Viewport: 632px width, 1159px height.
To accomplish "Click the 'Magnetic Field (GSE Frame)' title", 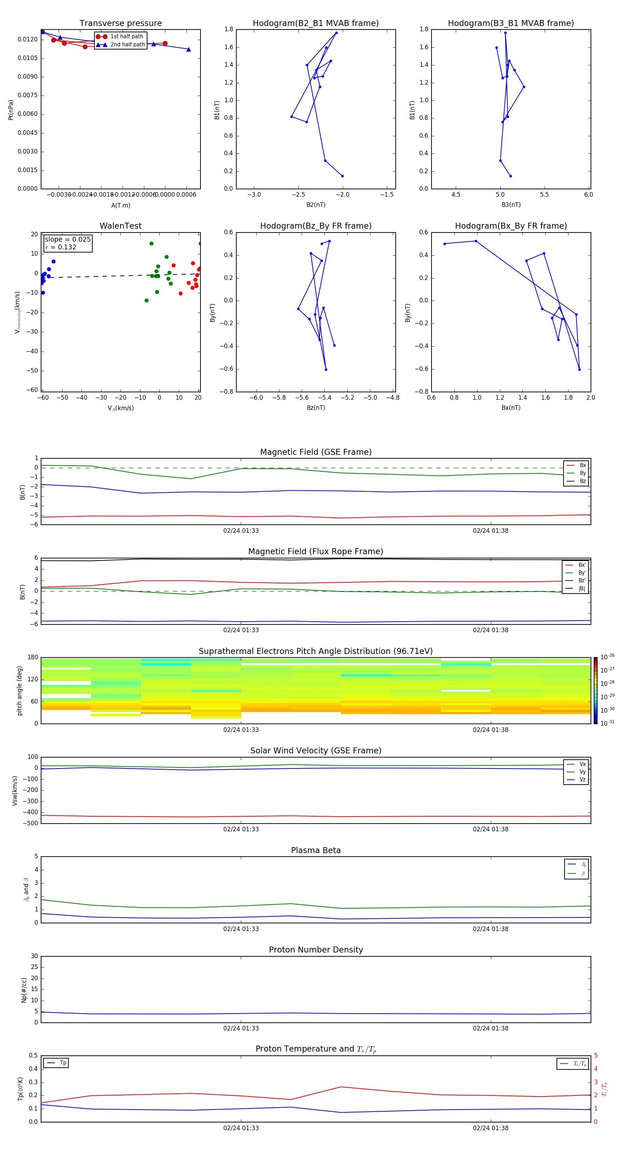I will pyautogui.click(x=316, y=452).
